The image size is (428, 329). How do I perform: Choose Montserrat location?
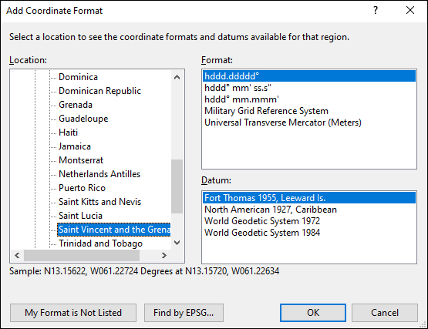tap(81, 160)
